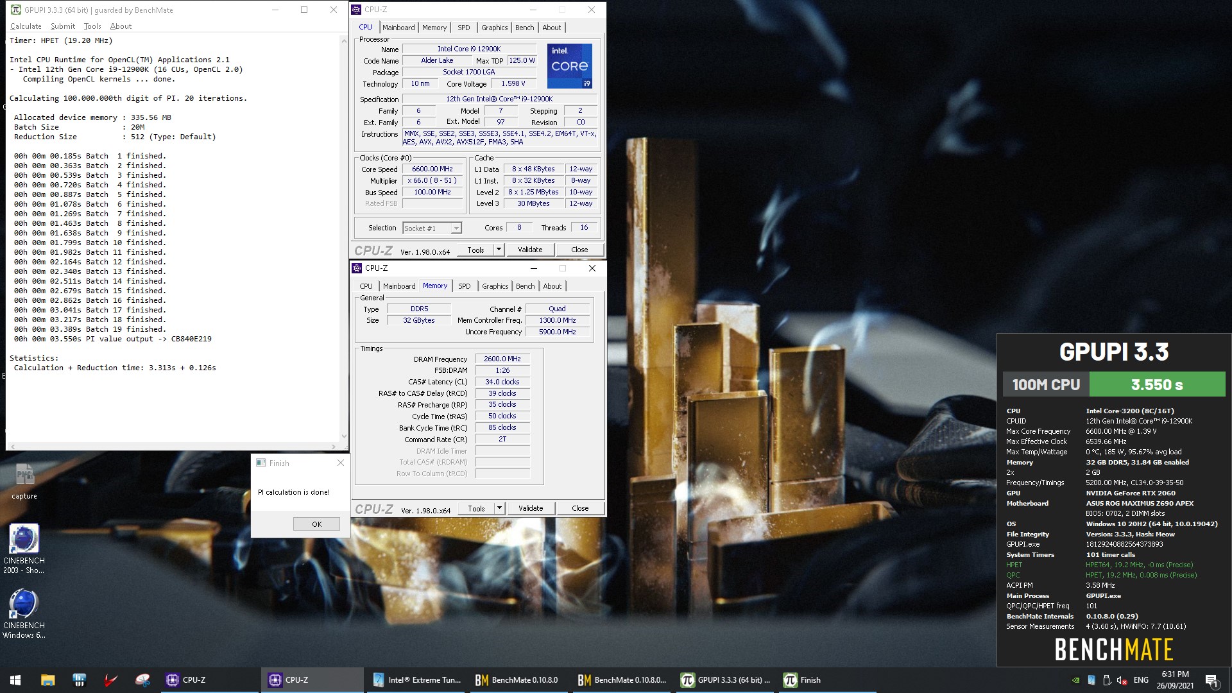Open SPD tab in lower CPU-Z
The image size is (1232, 693).
click(464, 286)
